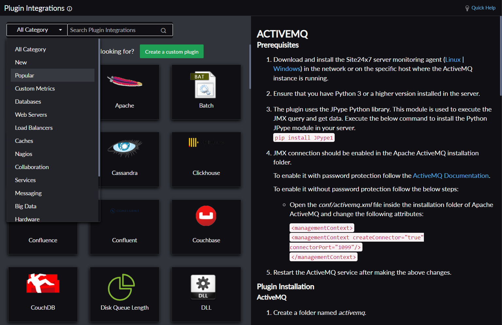Screen dimensions: 502x325
Task: Open the Couchbase red logo plugin
Action: click(x=206, y=216)
